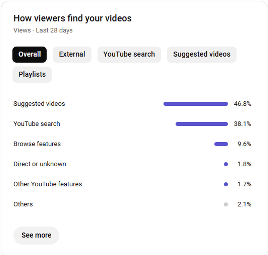Click the Suggested videos 46.8% bar
Viewport: 268px width, 255px height.
pos(195,104)
